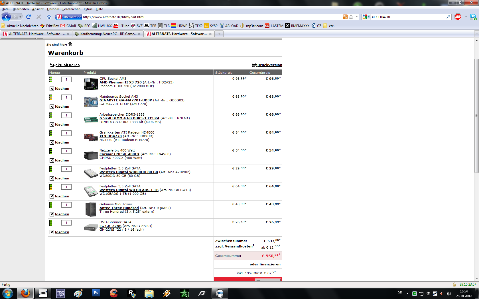
Task: Open the Adblock Plus ABP icon
Action: pyautogui.click(x=458, y=17)
